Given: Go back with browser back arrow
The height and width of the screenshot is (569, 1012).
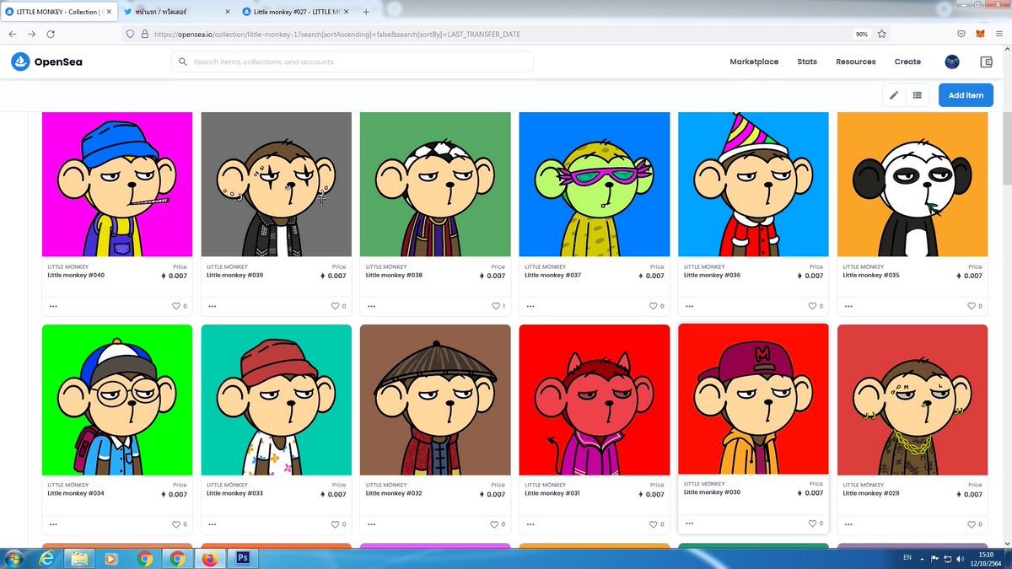Looking at the screenshot, I should 13,34.
